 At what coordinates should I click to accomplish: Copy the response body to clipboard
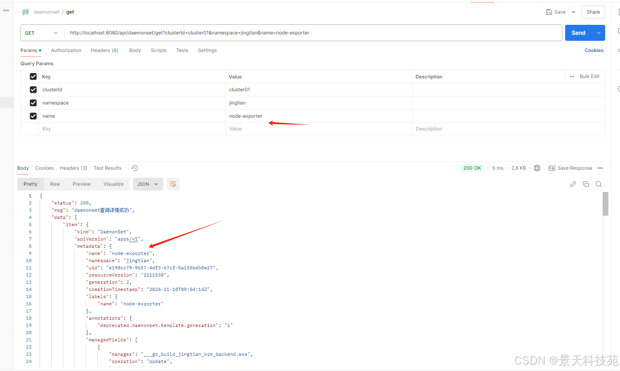[x=586, y=184]
